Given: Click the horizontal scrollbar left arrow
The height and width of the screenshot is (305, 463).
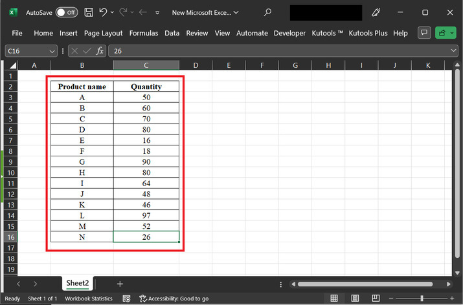Looking at the screenshot, I should pos(293,284).
